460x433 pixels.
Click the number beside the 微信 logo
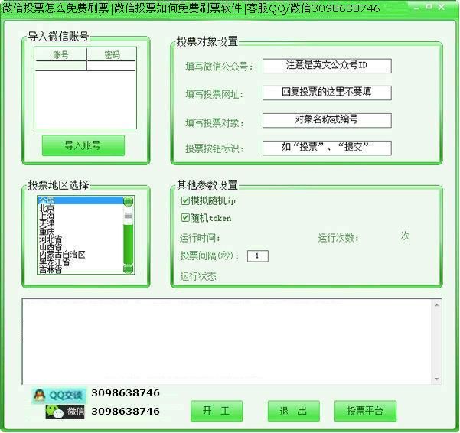pos(126,411)
